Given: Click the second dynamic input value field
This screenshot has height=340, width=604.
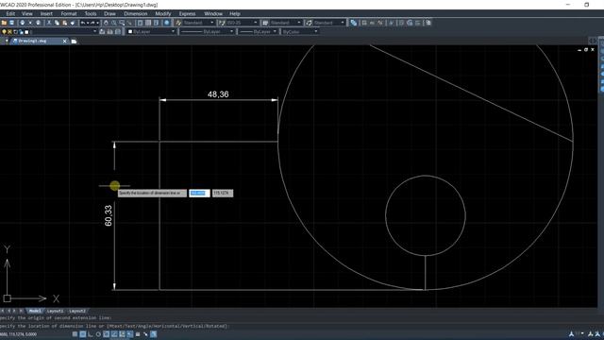Looking at the screenshot, I should tap(223, 193).
